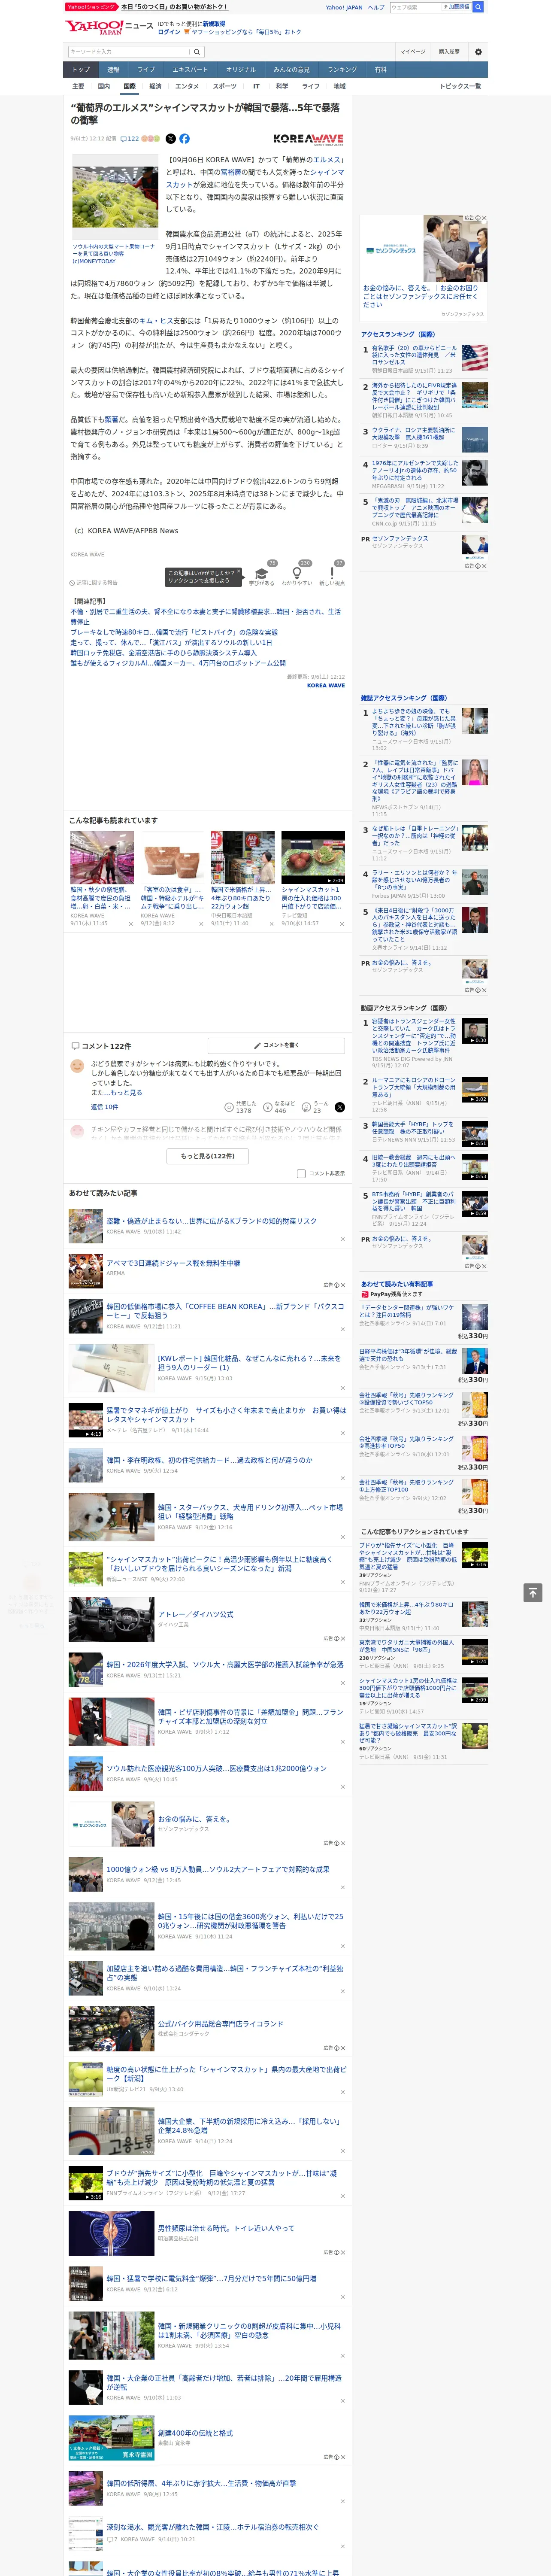Click the first commenter's avatar

tap(77, 1067)
